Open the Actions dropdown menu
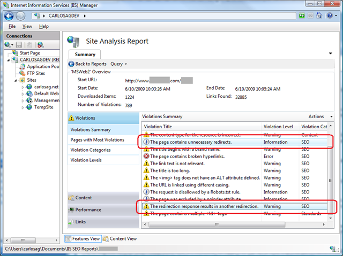 click(x=320, y=117)
